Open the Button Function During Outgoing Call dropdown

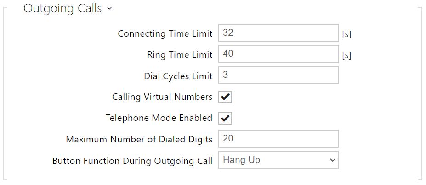click(278, 160)
